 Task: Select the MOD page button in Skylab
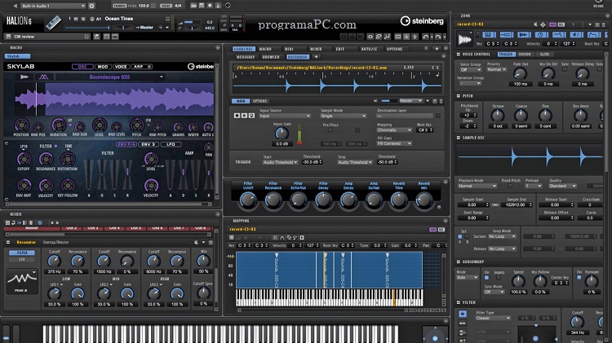[104, 66]
